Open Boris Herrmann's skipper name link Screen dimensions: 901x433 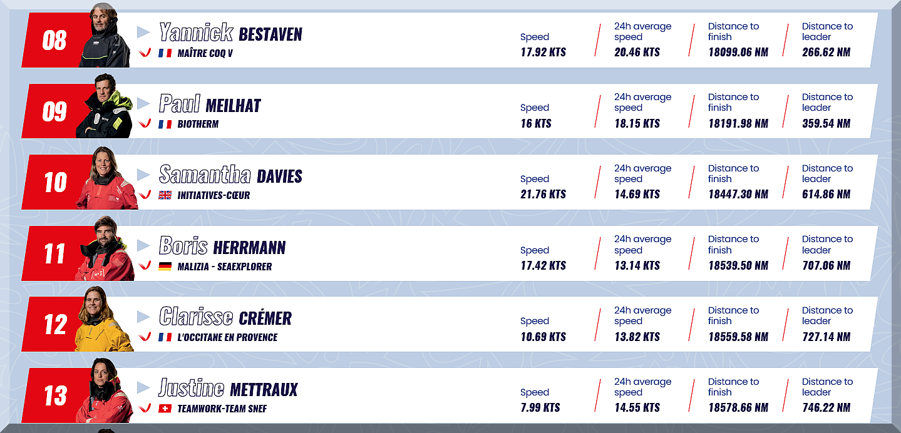pos(222,247)
